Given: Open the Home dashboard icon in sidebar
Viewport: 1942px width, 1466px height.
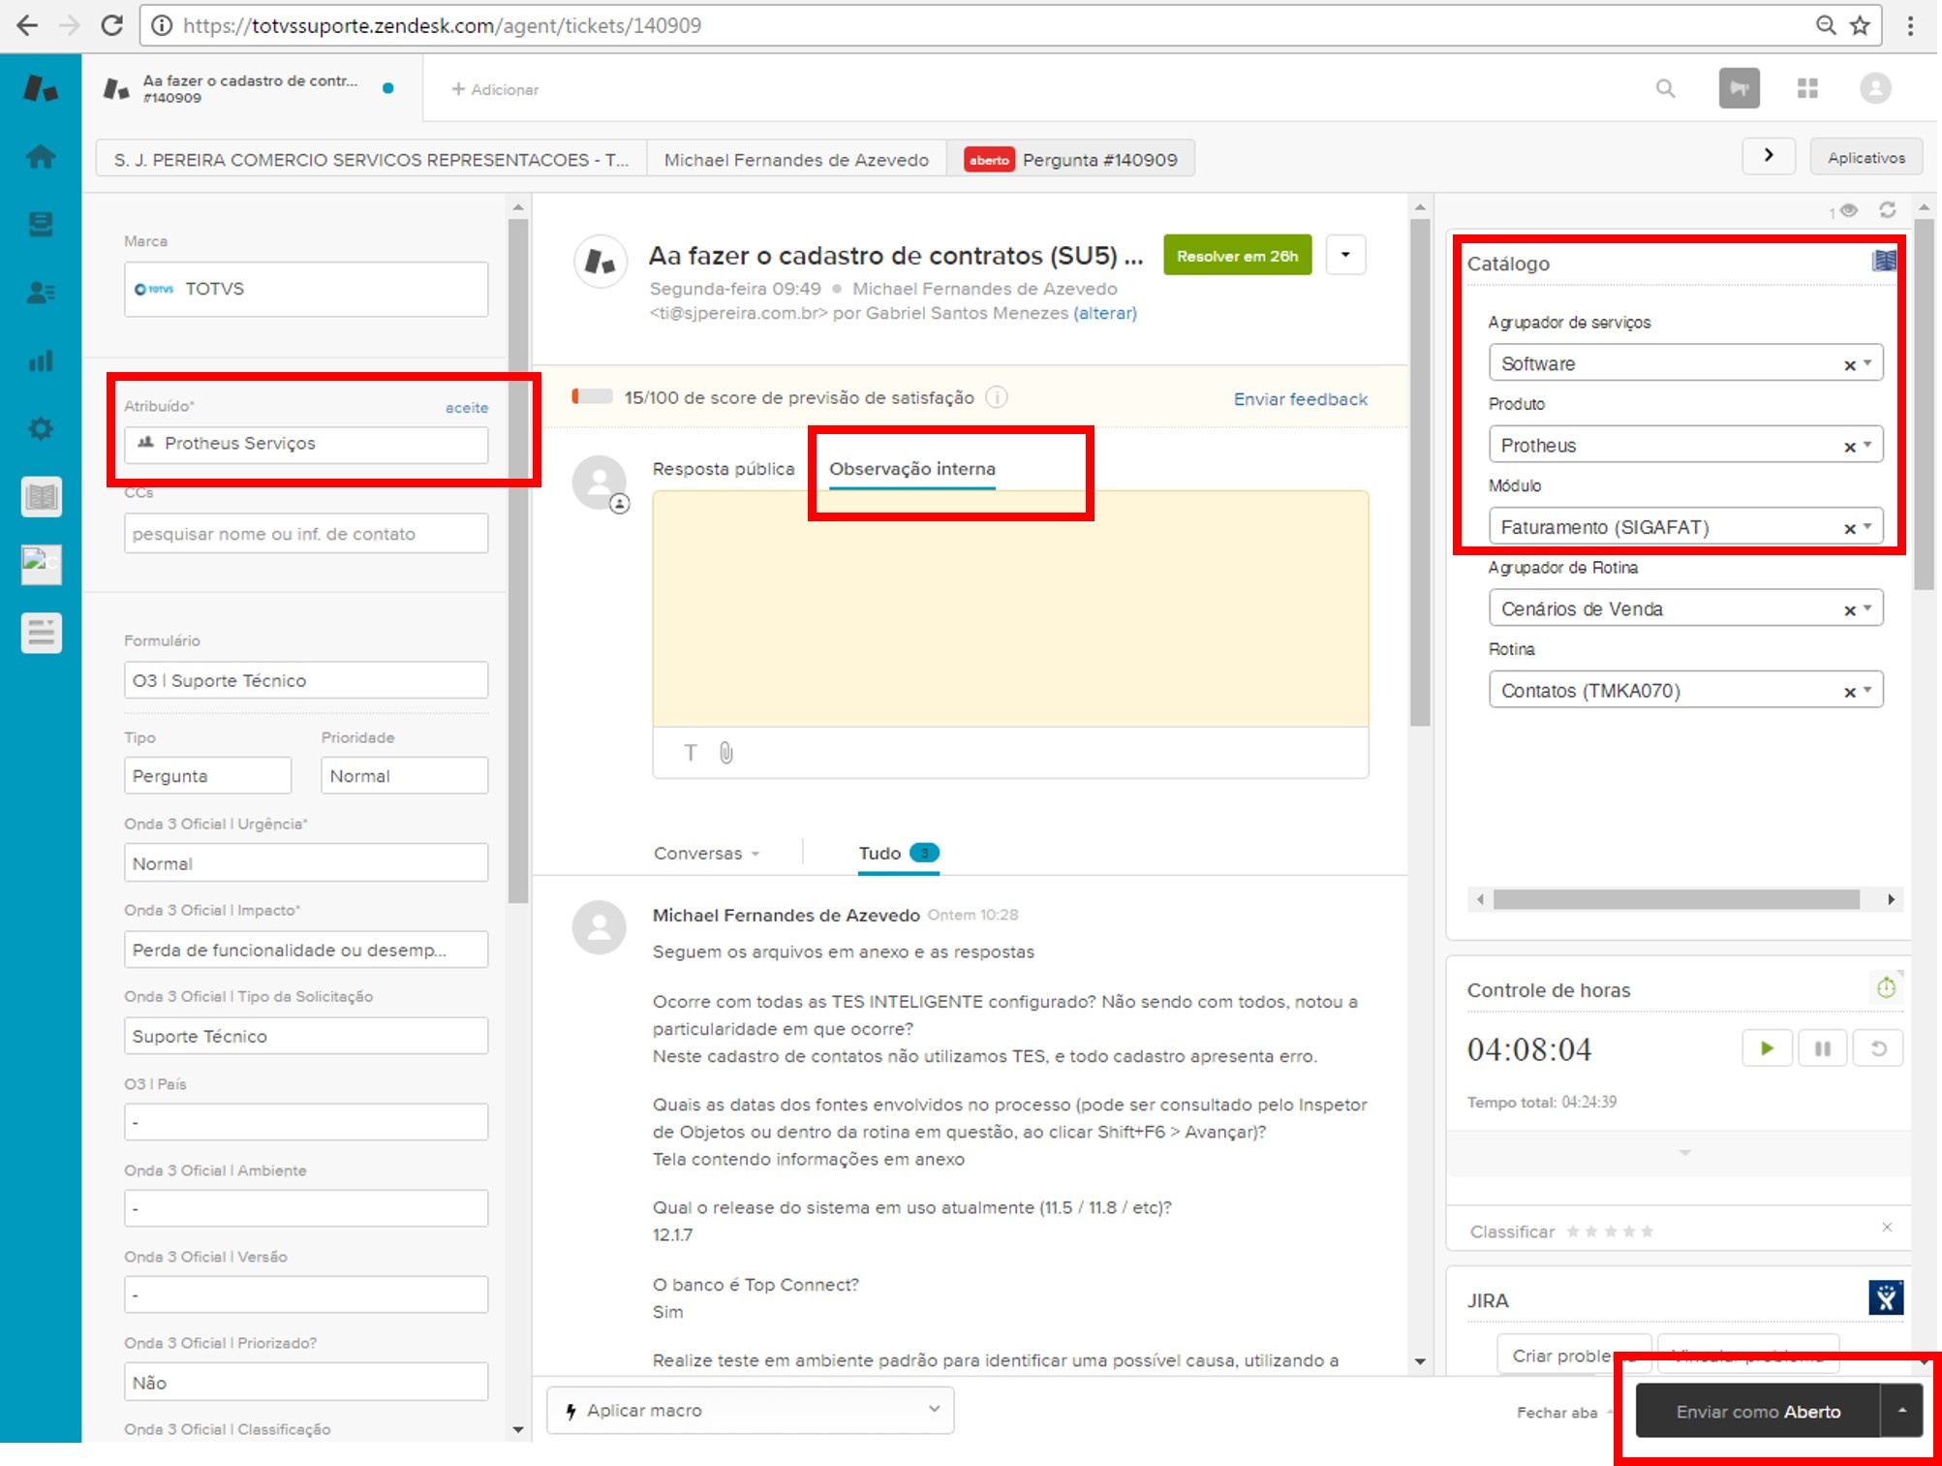Looking at the screenshot, I should tap(41, 156).
